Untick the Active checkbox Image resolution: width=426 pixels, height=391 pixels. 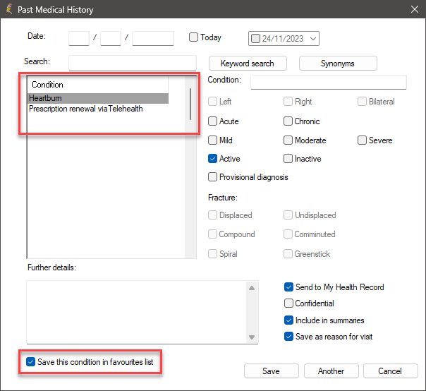[x=212, y=159]
